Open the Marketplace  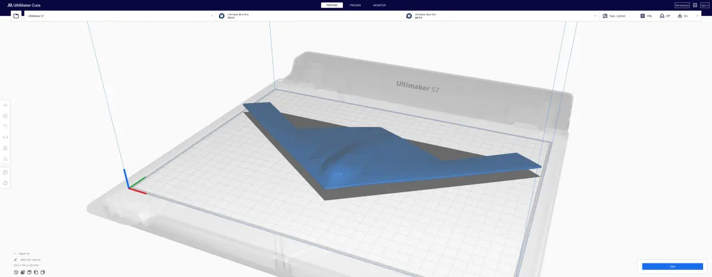coord(682,5)
